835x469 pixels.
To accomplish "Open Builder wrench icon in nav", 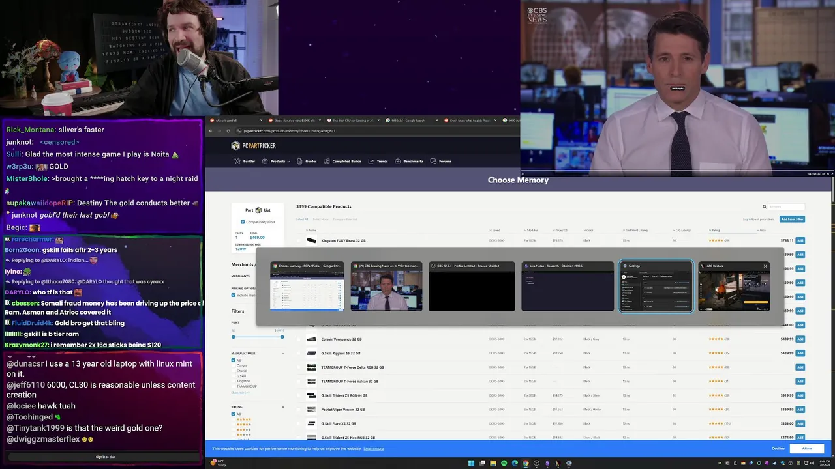I will 237,161.
